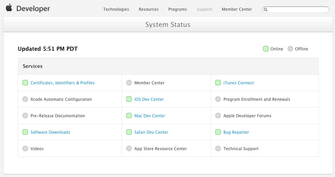The width and height of the screenshot is (335, 177).
Task: Click gray status icon beside Member Center
Action: coord(129,83)
